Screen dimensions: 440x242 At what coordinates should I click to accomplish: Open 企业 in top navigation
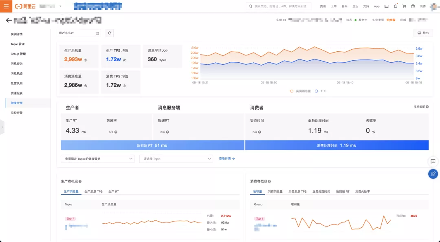(x=355, y=6)
